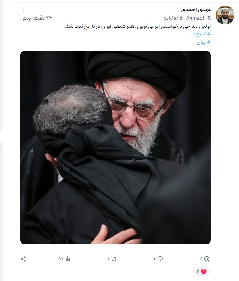Reply using the comment bubble icon
Viewport: 239px width, 281px height.
[160, 259]
